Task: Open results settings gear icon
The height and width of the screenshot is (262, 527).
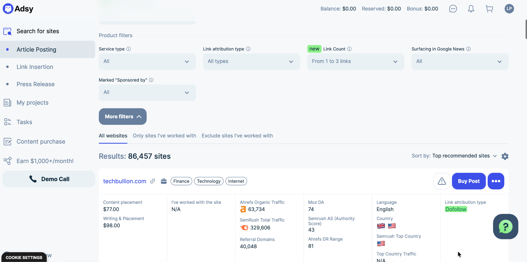Action: [x=505, y=156]
